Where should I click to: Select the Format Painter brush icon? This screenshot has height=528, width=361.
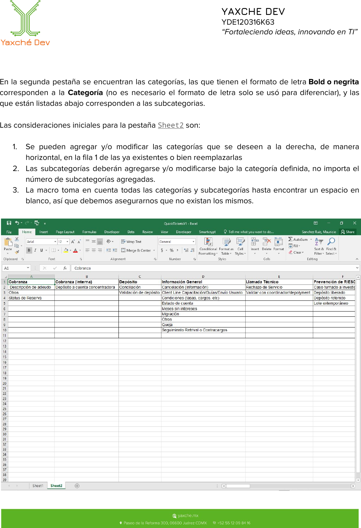(17, 252)
